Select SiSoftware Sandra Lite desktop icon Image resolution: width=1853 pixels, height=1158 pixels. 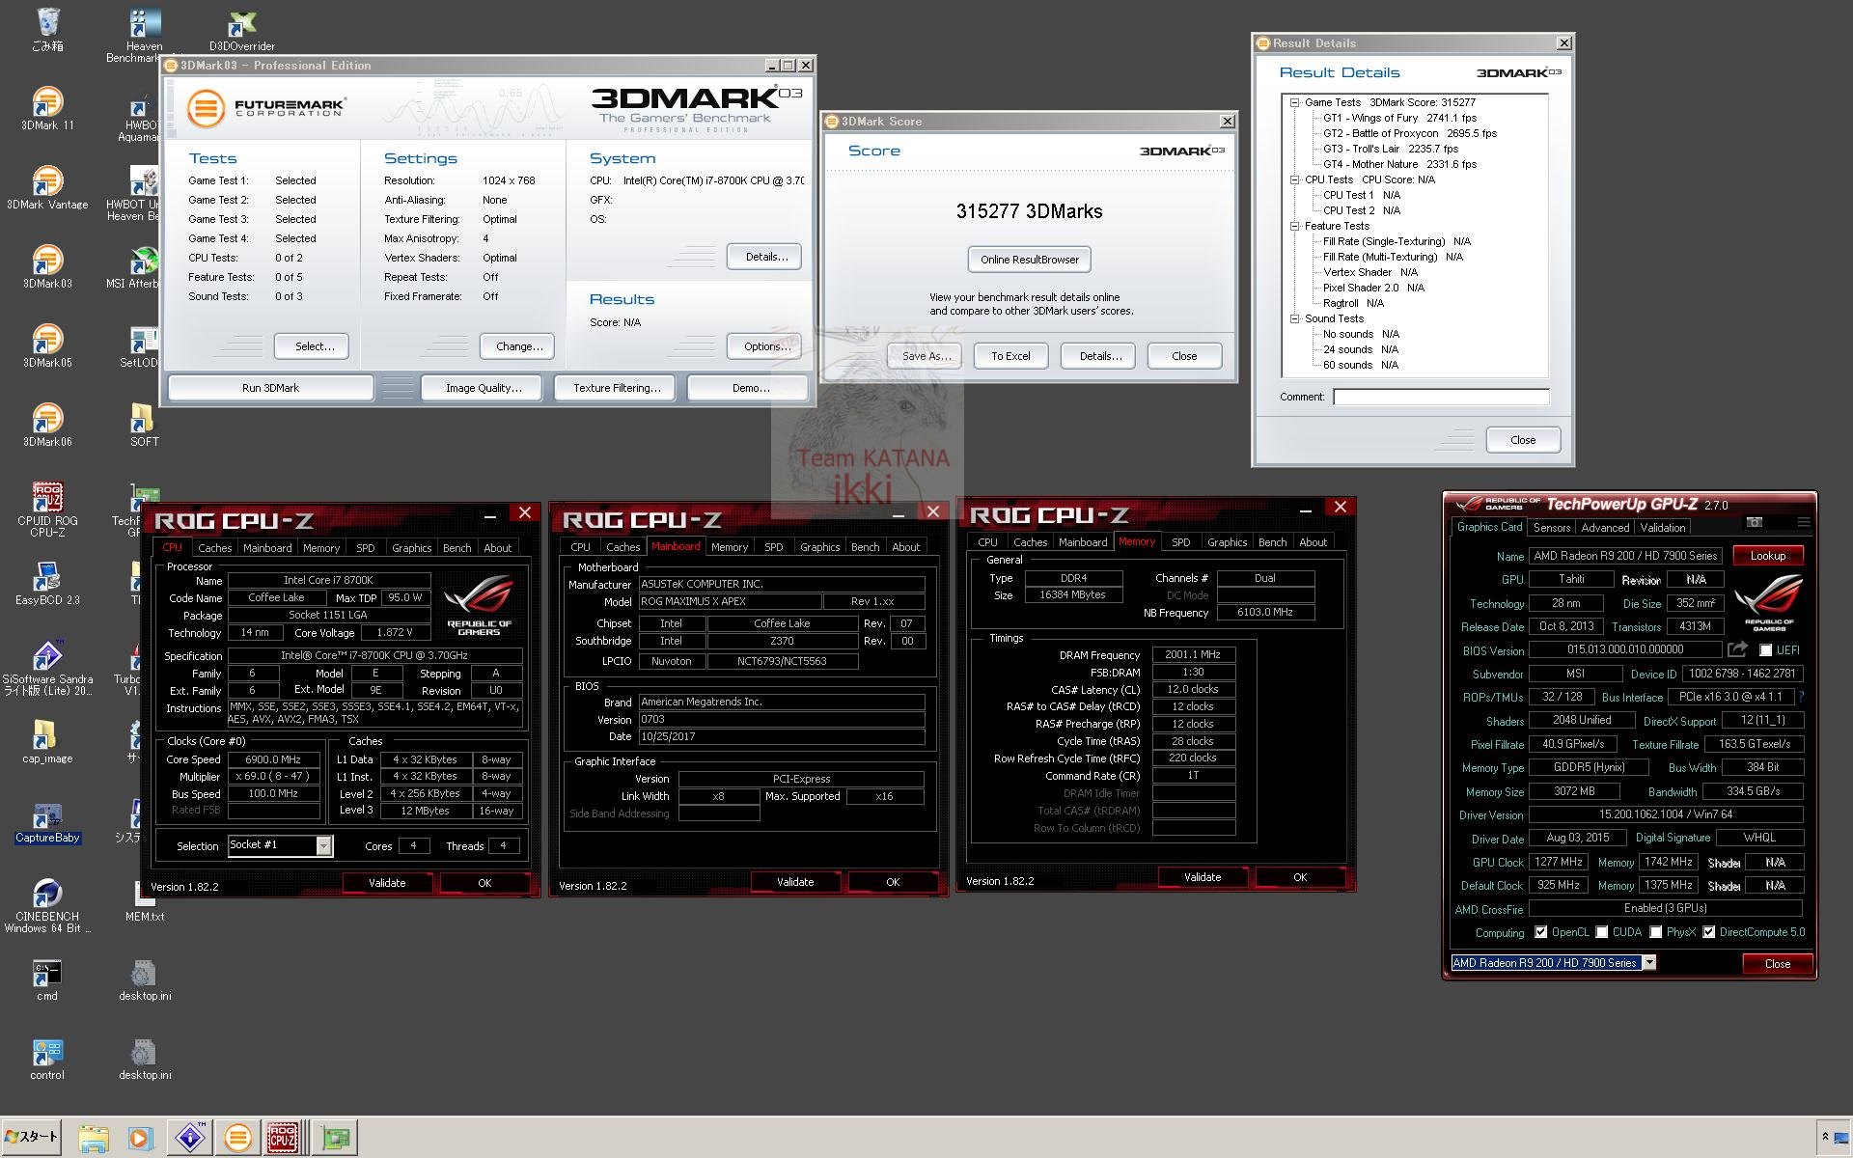(47, 668)
